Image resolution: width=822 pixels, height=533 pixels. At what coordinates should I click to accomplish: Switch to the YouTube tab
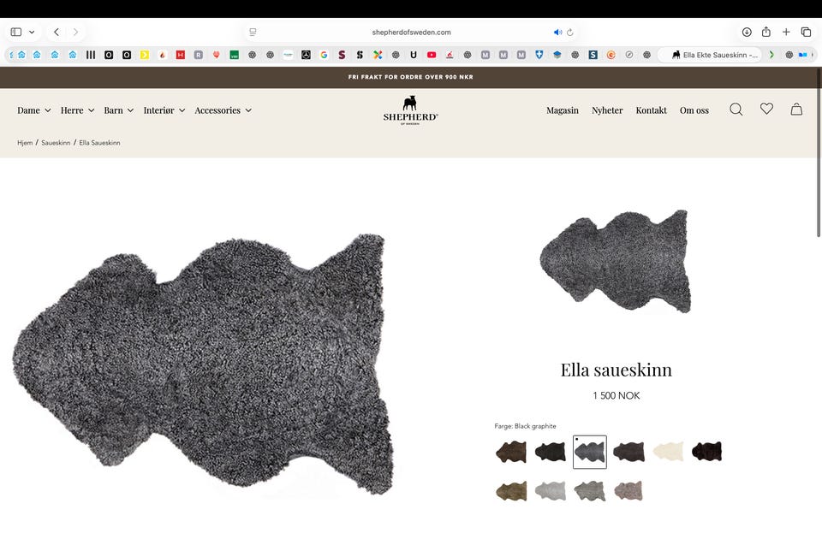click(432, 55)
